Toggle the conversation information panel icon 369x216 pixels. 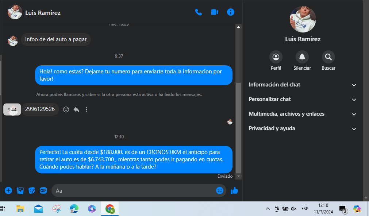tap(230, 12)
